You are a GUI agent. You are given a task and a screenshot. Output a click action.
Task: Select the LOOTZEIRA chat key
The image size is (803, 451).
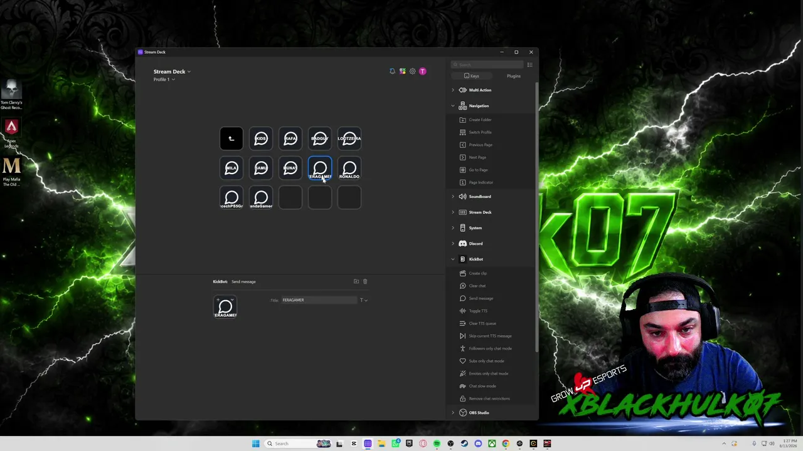(349, 138)
